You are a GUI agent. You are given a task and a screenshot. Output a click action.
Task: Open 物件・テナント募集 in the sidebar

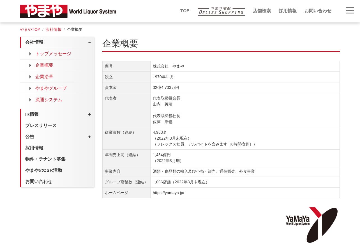[x=45, y=159]
